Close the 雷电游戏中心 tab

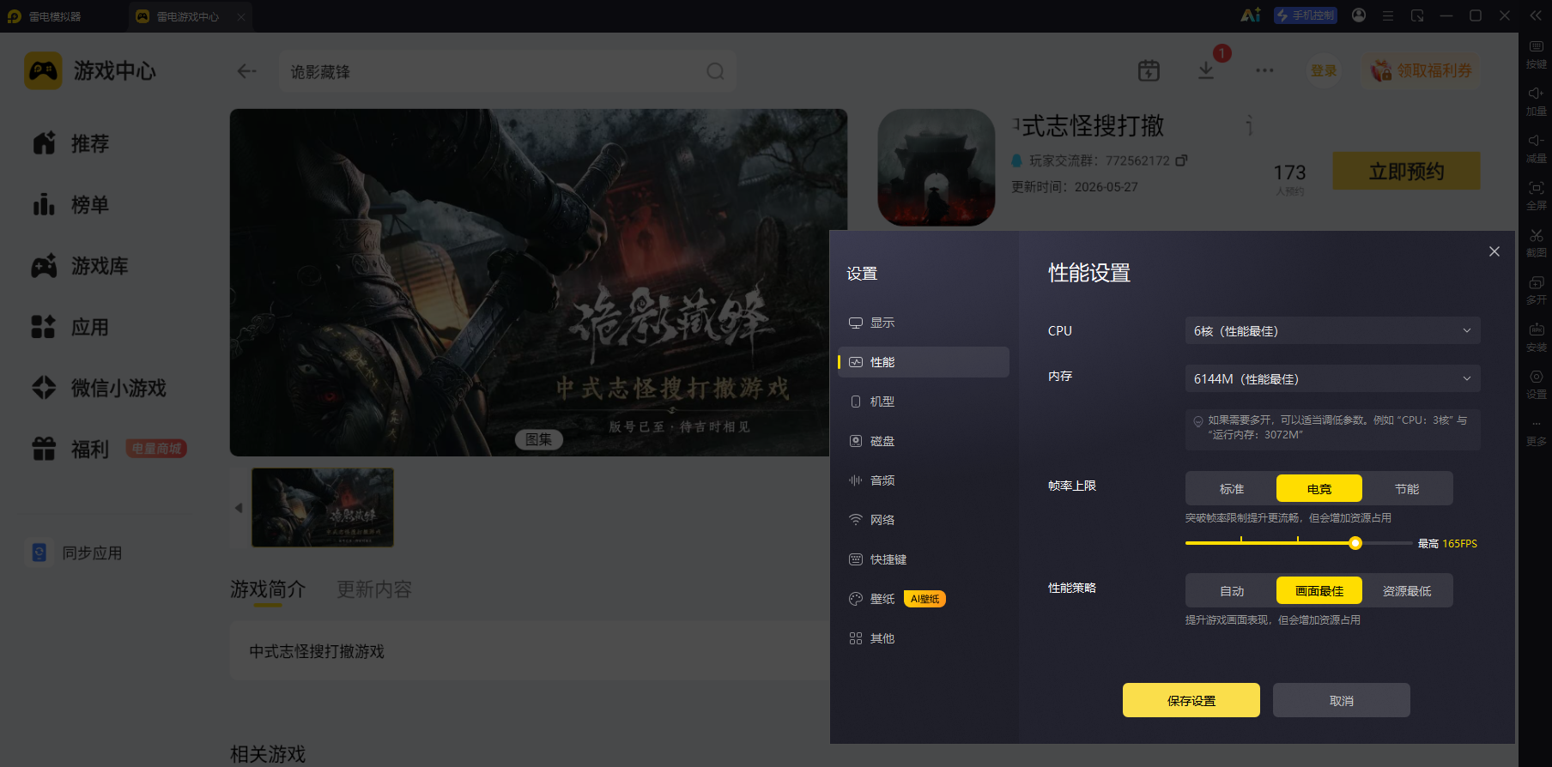coord(241,16)
